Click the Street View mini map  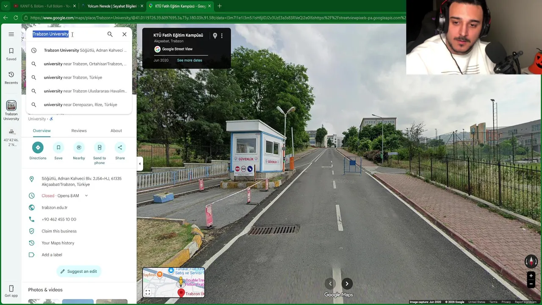[174, 282]
